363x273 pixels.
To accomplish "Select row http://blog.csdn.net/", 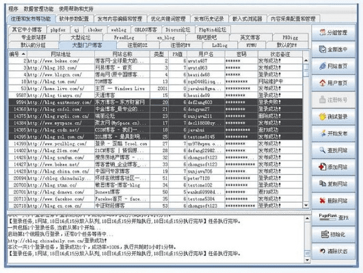I will [x=156, y=130].
